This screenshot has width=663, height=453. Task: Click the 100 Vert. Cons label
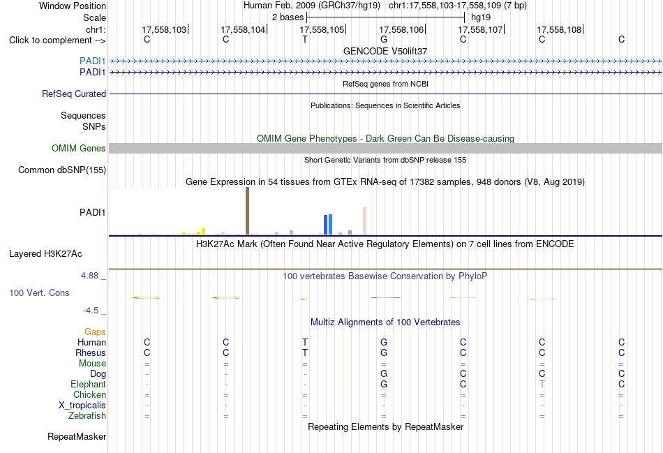click(39, 292)
